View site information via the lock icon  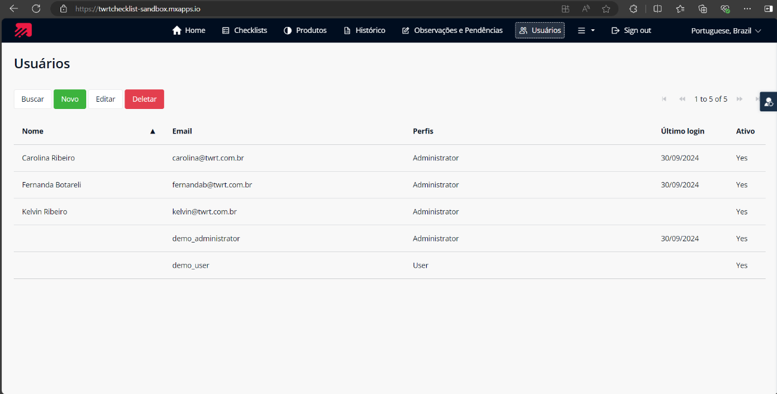(x=63, y=9)
